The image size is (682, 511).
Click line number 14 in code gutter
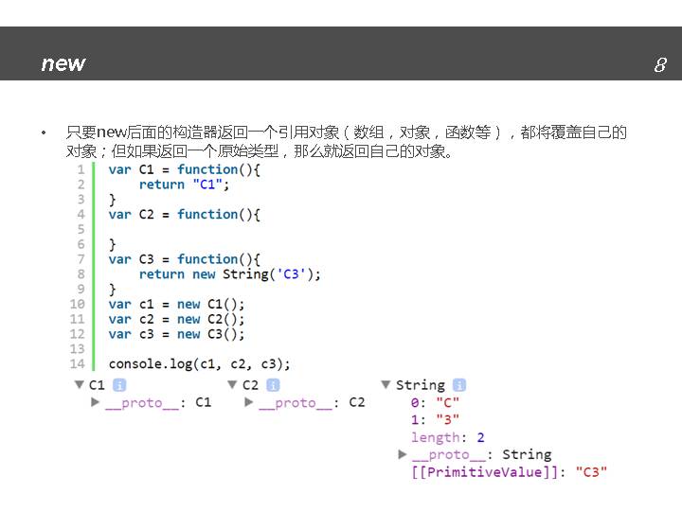pyautogui.click(x=77, y=363)
